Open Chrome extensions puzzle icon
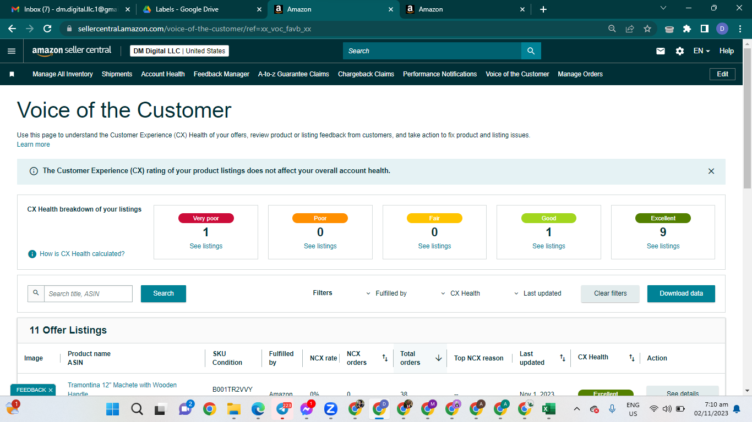 [686, 29]
